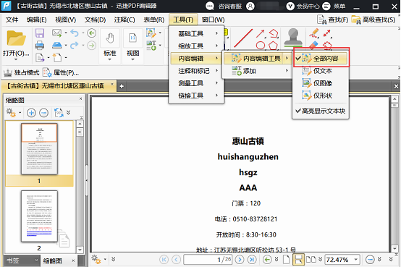Select the red Line drawing tool

point(243,38)
